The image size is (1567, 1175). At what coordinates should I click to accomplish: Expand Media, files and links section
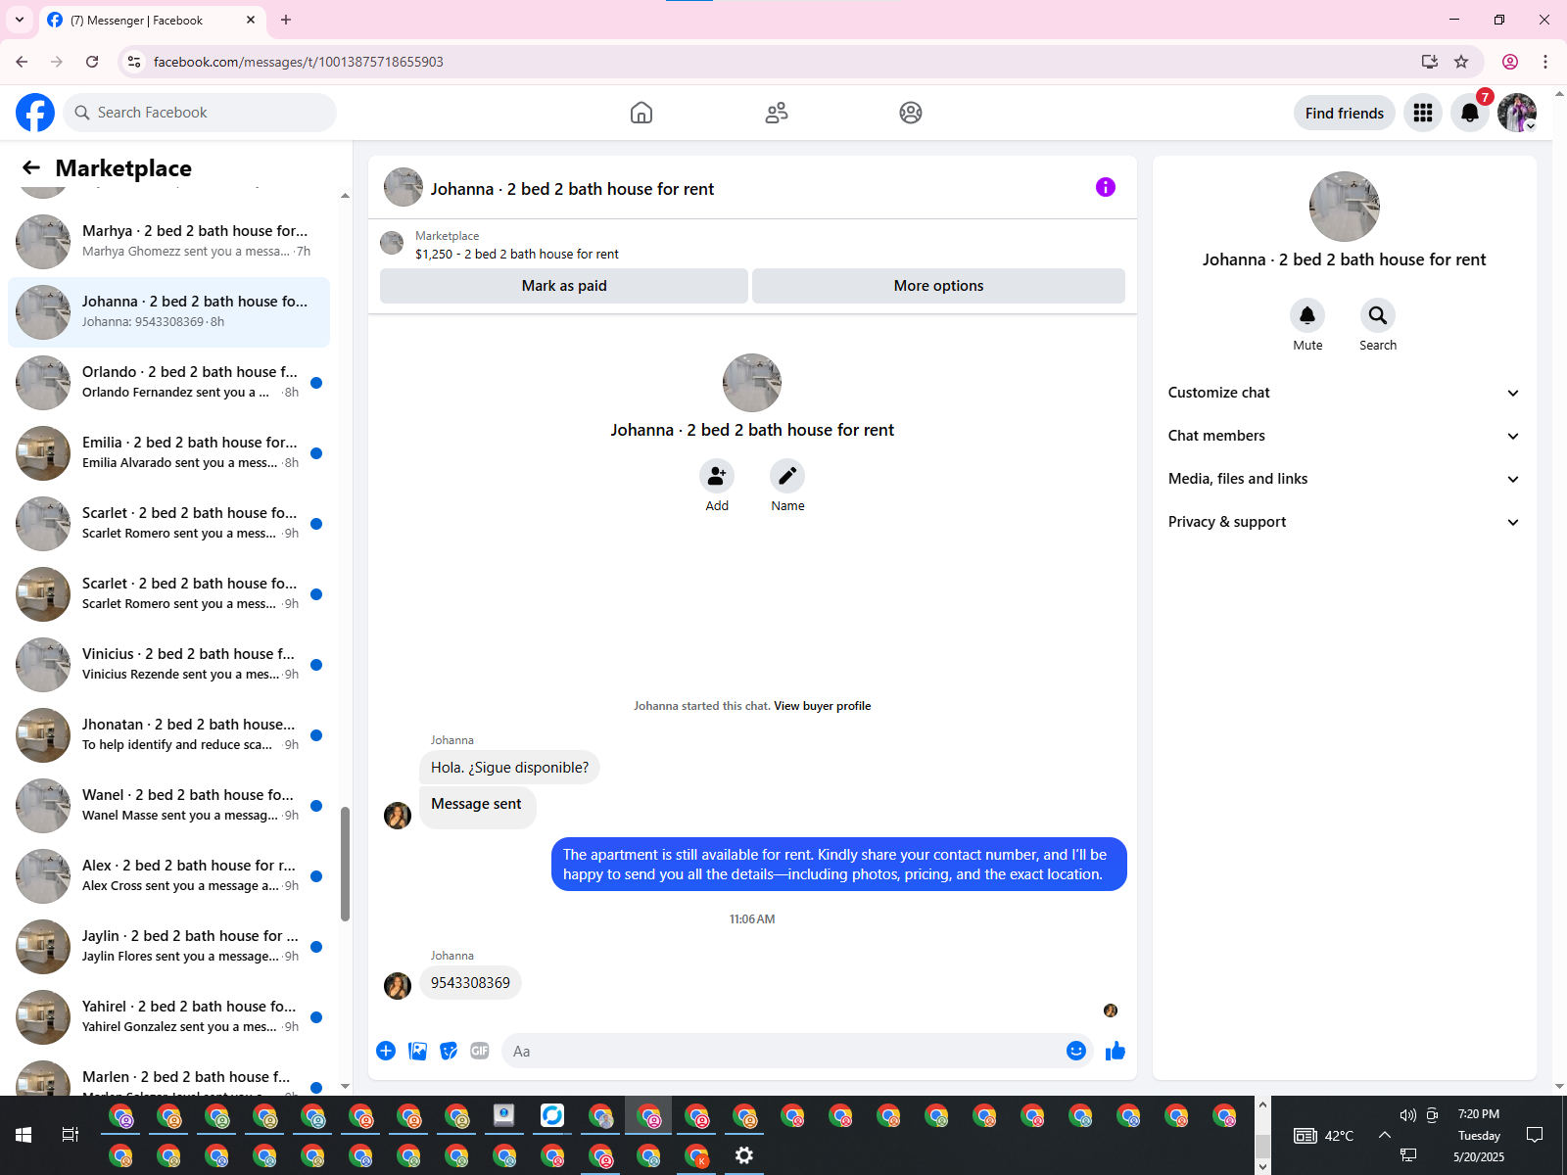(x=1344, y=479)
